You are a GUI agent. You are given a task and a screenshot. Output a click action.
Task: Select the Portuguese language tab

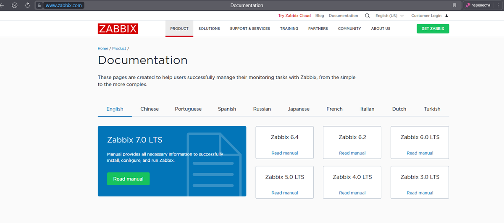pyautogui.click(x=188, y=109)
